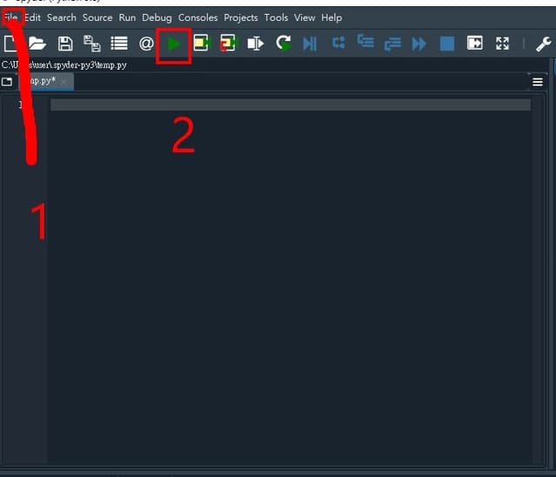Save the file using the floppy disk icon
This screenshot has width=556, height=477.
pyautogui.click(x=65, y=44)
